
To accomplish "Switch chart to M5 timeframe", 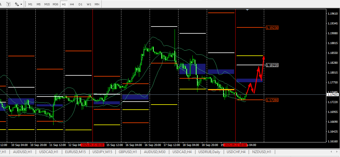I will click(x=39, y=4).
